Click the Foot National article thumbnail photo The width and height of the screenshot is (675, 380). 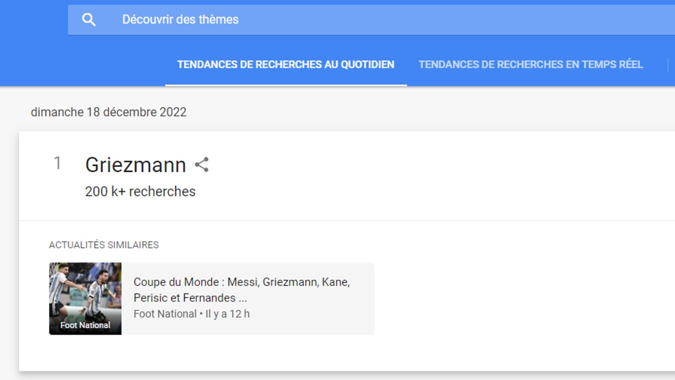tap(85, 298)
